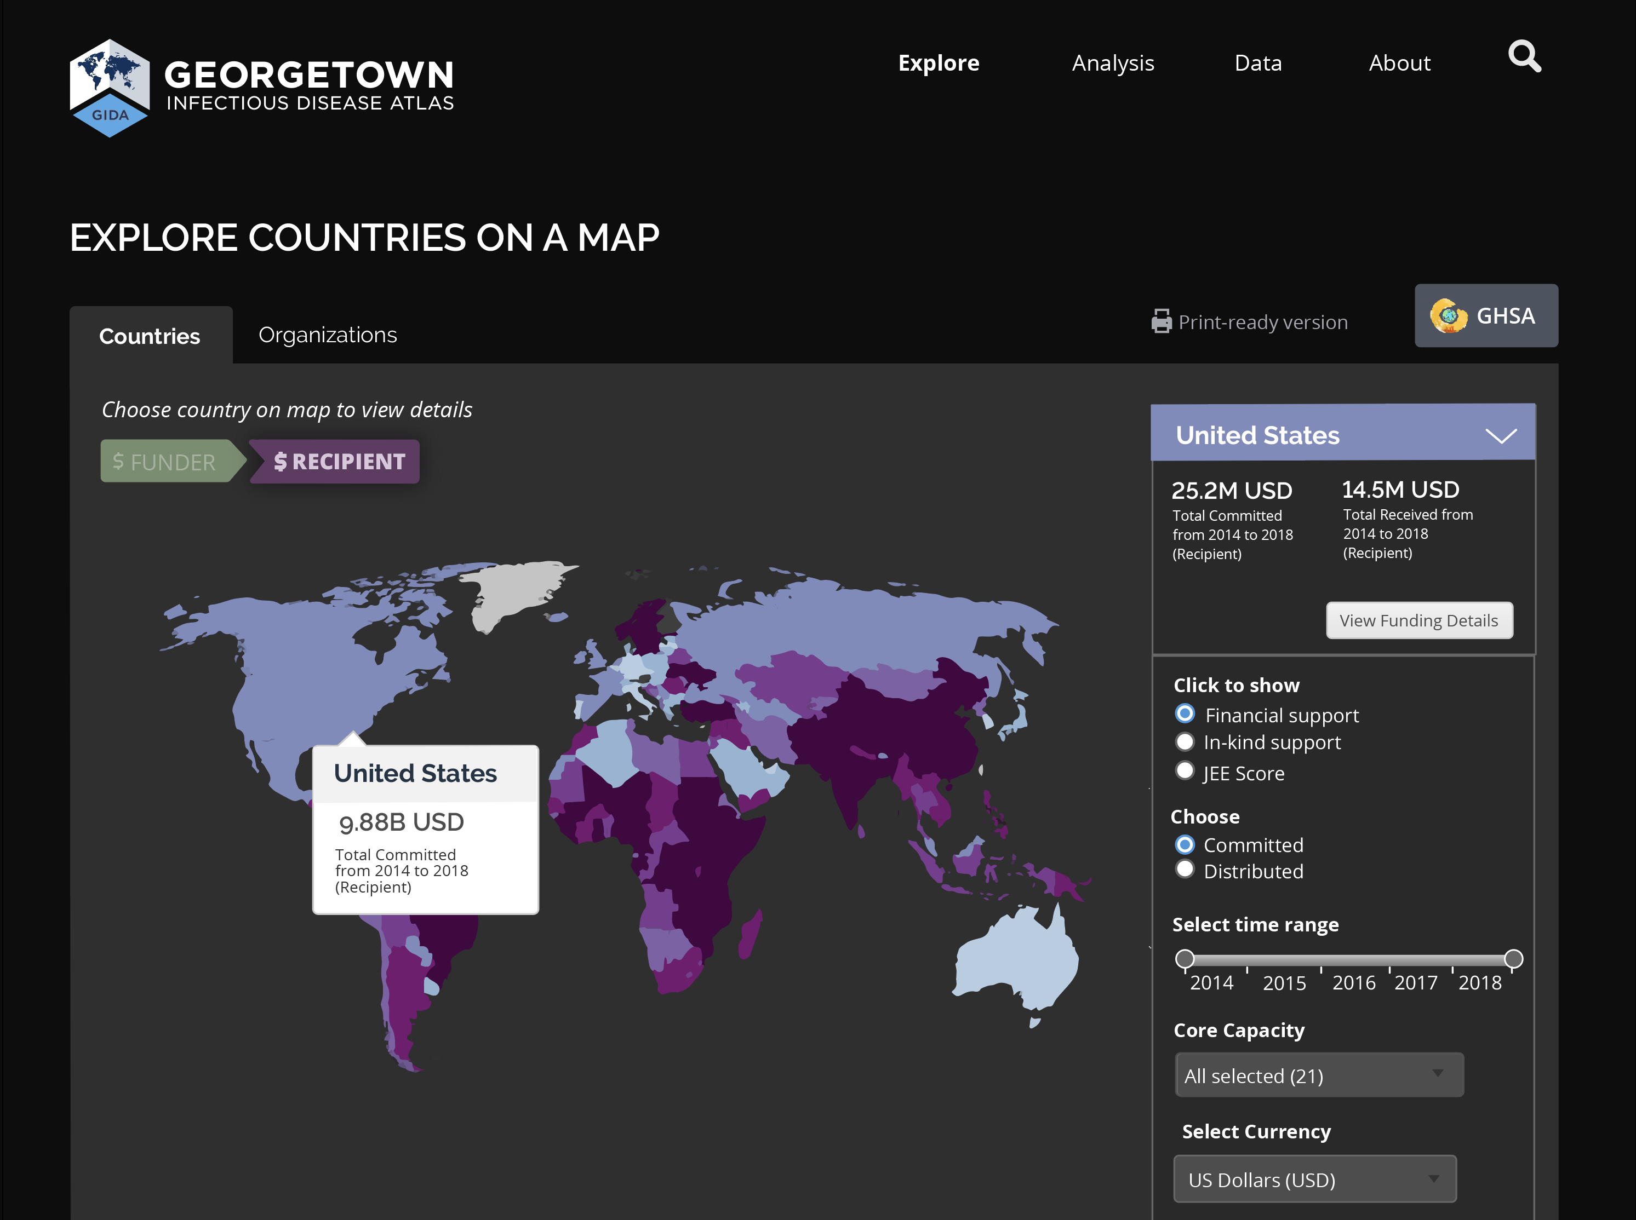Select Financial support radio button
1636x1220 pixels.
tap(1185, 713)
